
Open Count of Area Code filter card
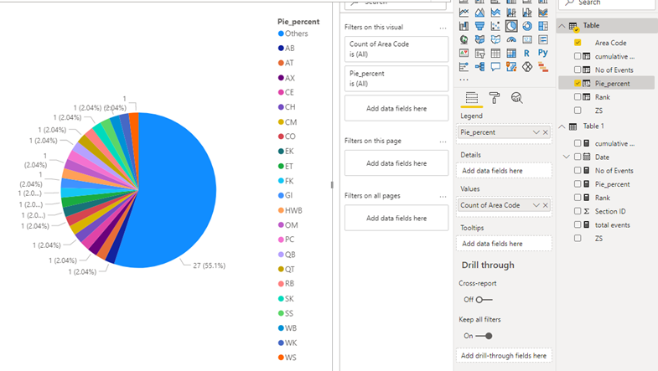click(396, 49)
